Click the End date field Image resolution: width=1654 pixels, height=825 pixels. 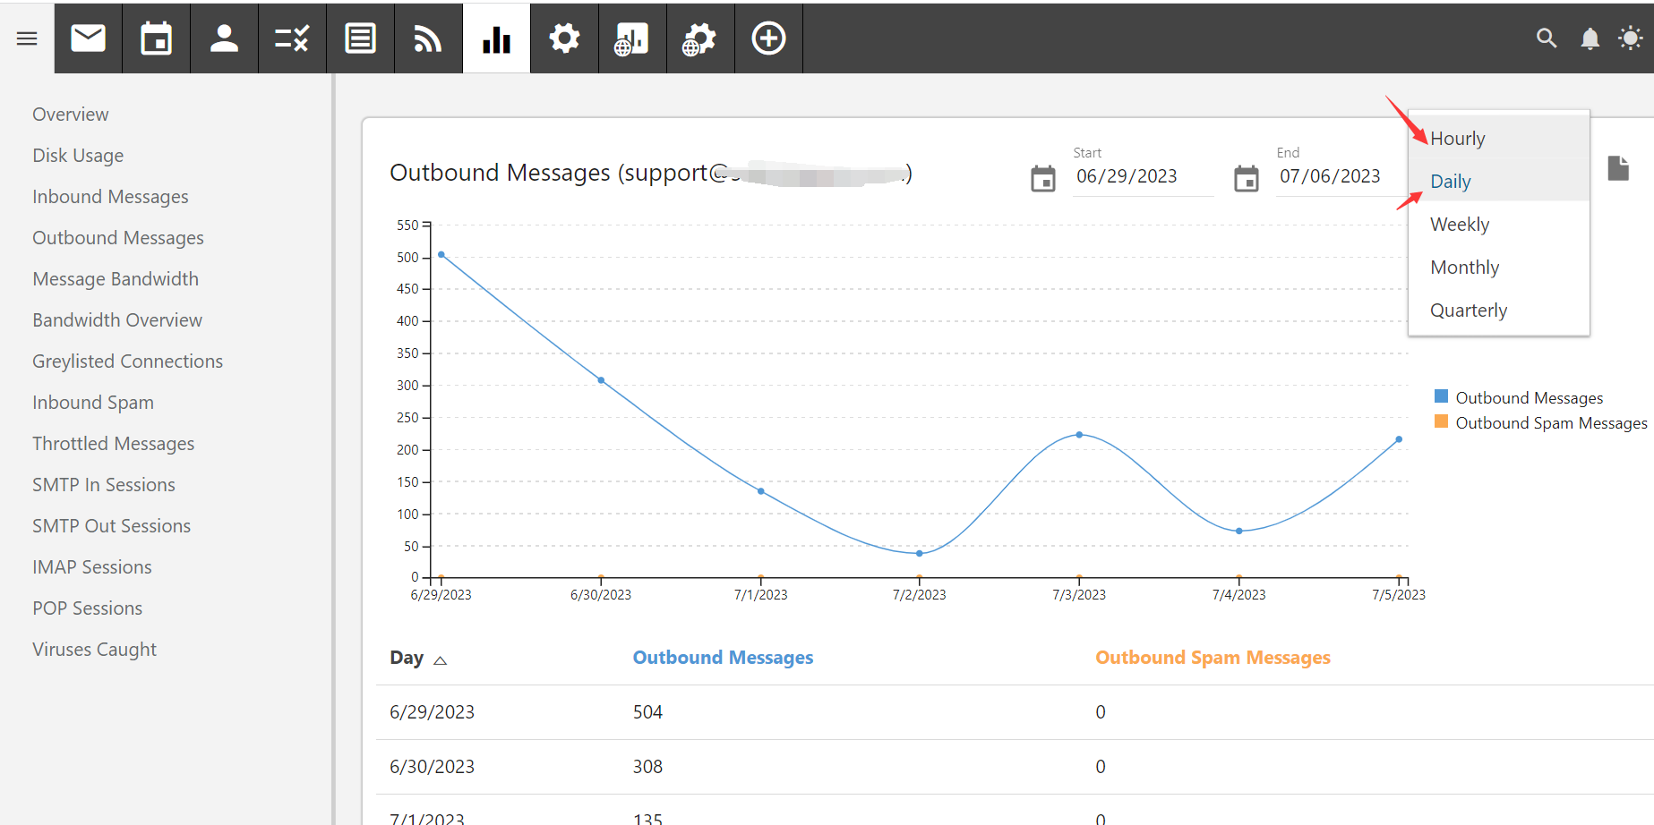click(1330, 176)
